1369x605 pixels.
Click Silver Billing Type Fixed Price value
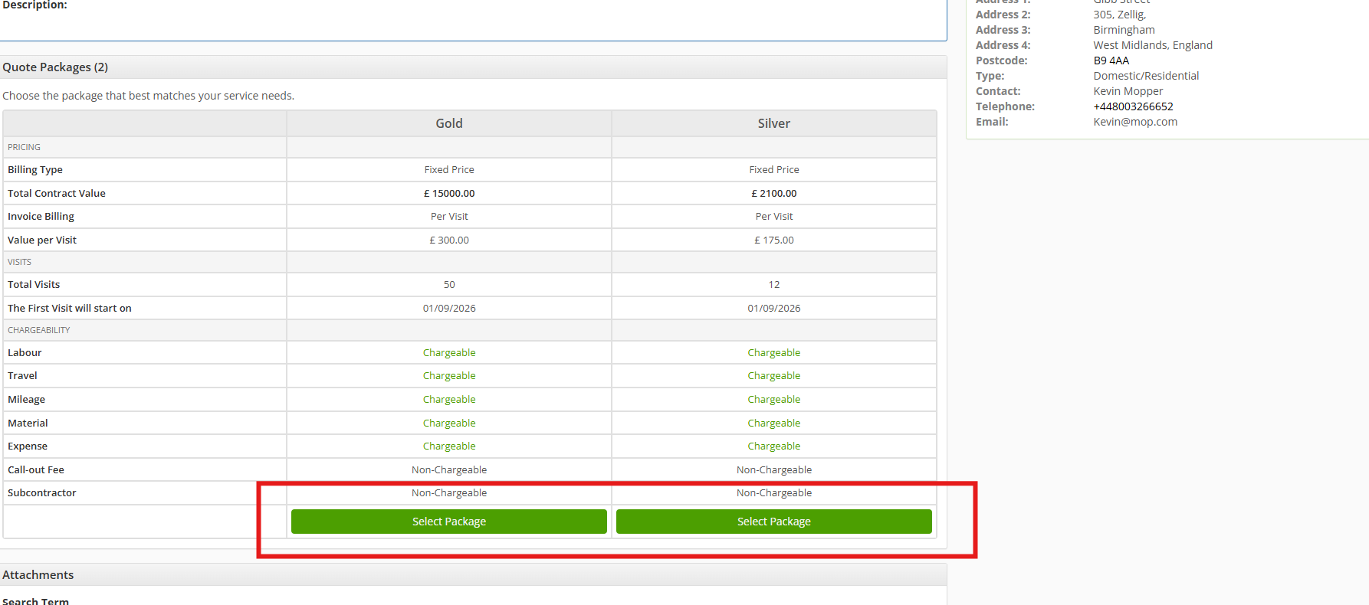tap(774, 170)
